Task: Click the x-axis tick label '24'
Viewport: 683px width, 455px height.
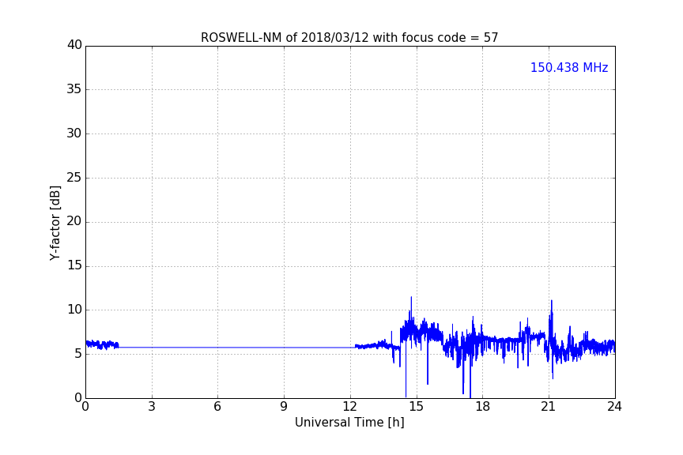Action: (x=614, y=407)
